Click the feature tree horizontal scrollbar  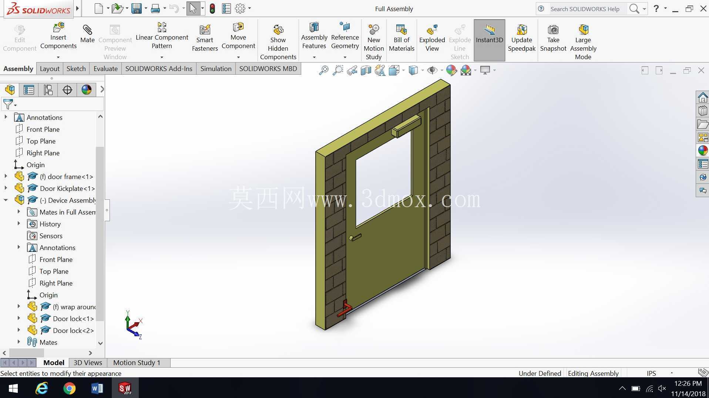27,353
